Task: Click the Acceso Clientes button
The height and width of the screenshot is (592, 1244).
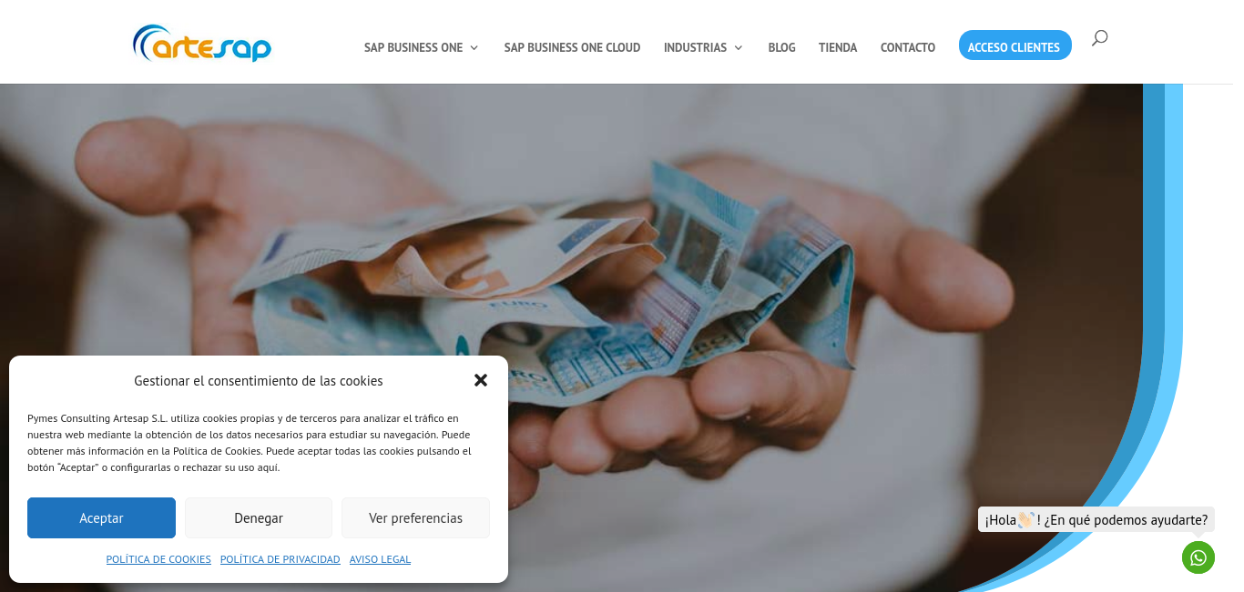Action: [1015, 45]
